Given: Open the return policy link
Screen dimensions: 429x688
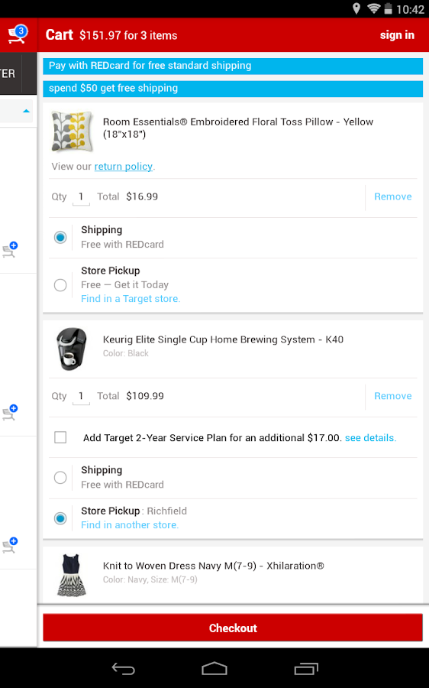Looking at the screenshot, I should click(x=124, y=167).
